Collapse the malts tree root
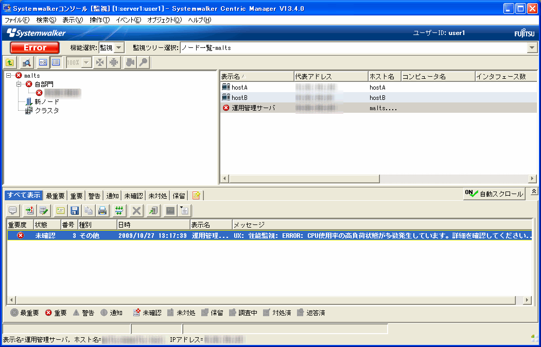This screenshot has width=541, height=347. point(9,75)
